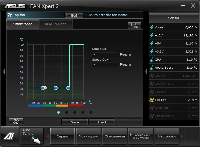Image resolution: width=200 pixels, height=147 pixels.
Task: Click the Edit fan name button
Action: [x=74, y=15]
